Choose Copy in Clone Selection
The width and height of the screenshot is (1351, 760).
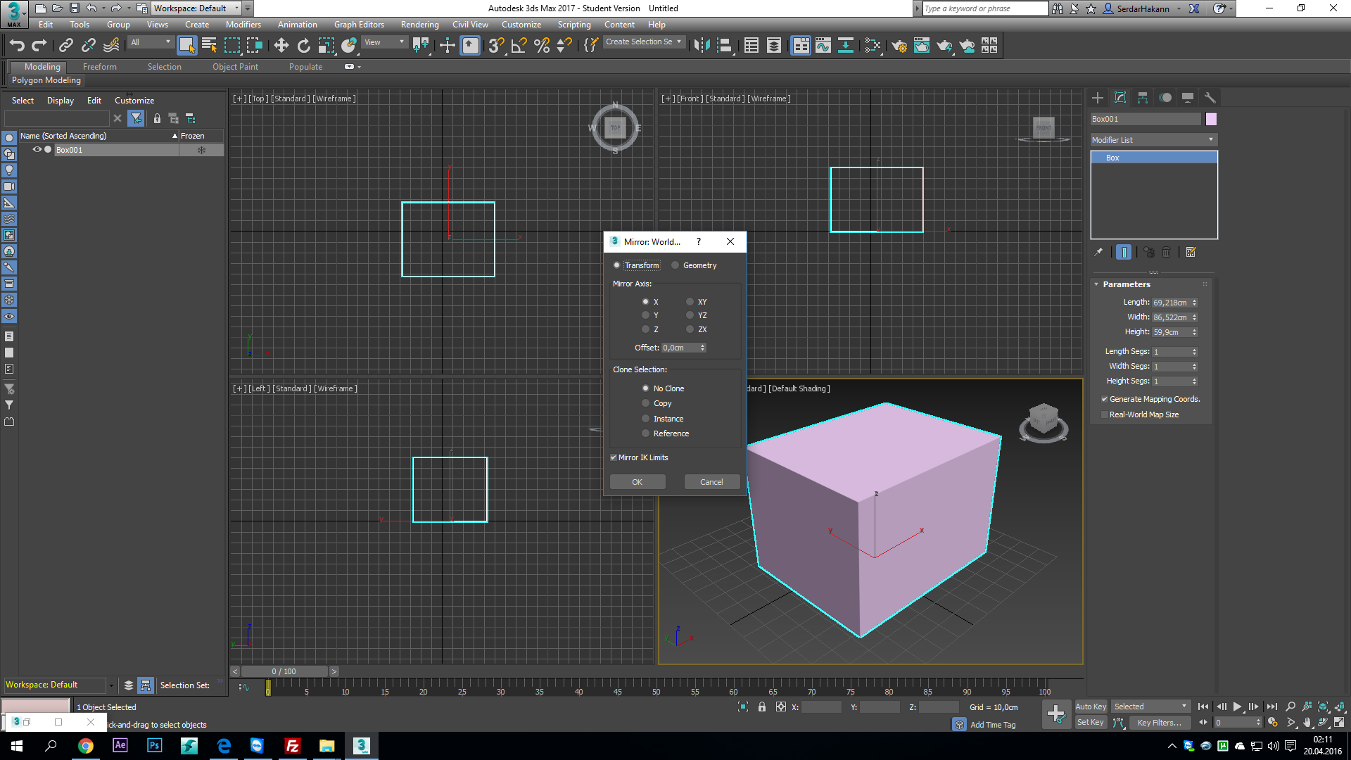click(645, 403)
